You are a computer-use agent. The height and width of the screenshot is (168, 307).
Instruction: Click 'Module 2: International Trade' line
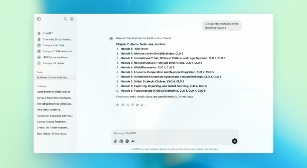173,58
